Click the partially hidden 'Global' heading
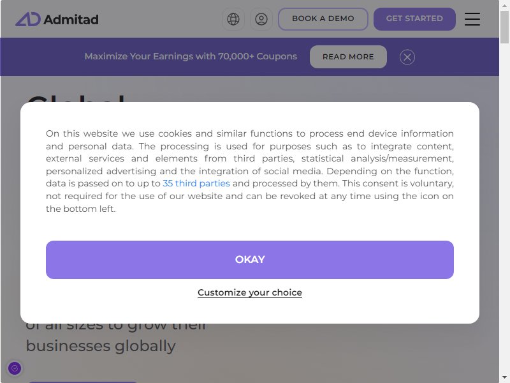Image resolution: width=510 pixels, height=383 pixels. pos(76,98)
